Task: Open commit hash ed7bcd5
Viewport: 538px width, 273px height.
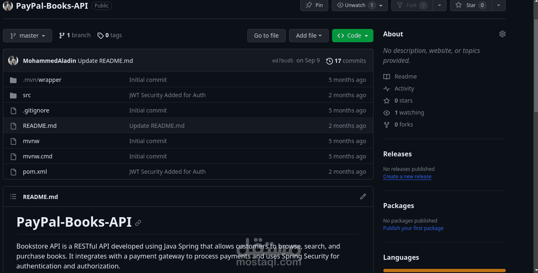Action: pos(283,61)
